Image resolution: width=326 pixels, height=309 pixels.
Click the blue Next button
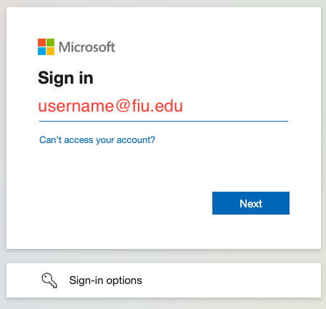(x=251, y=203)
